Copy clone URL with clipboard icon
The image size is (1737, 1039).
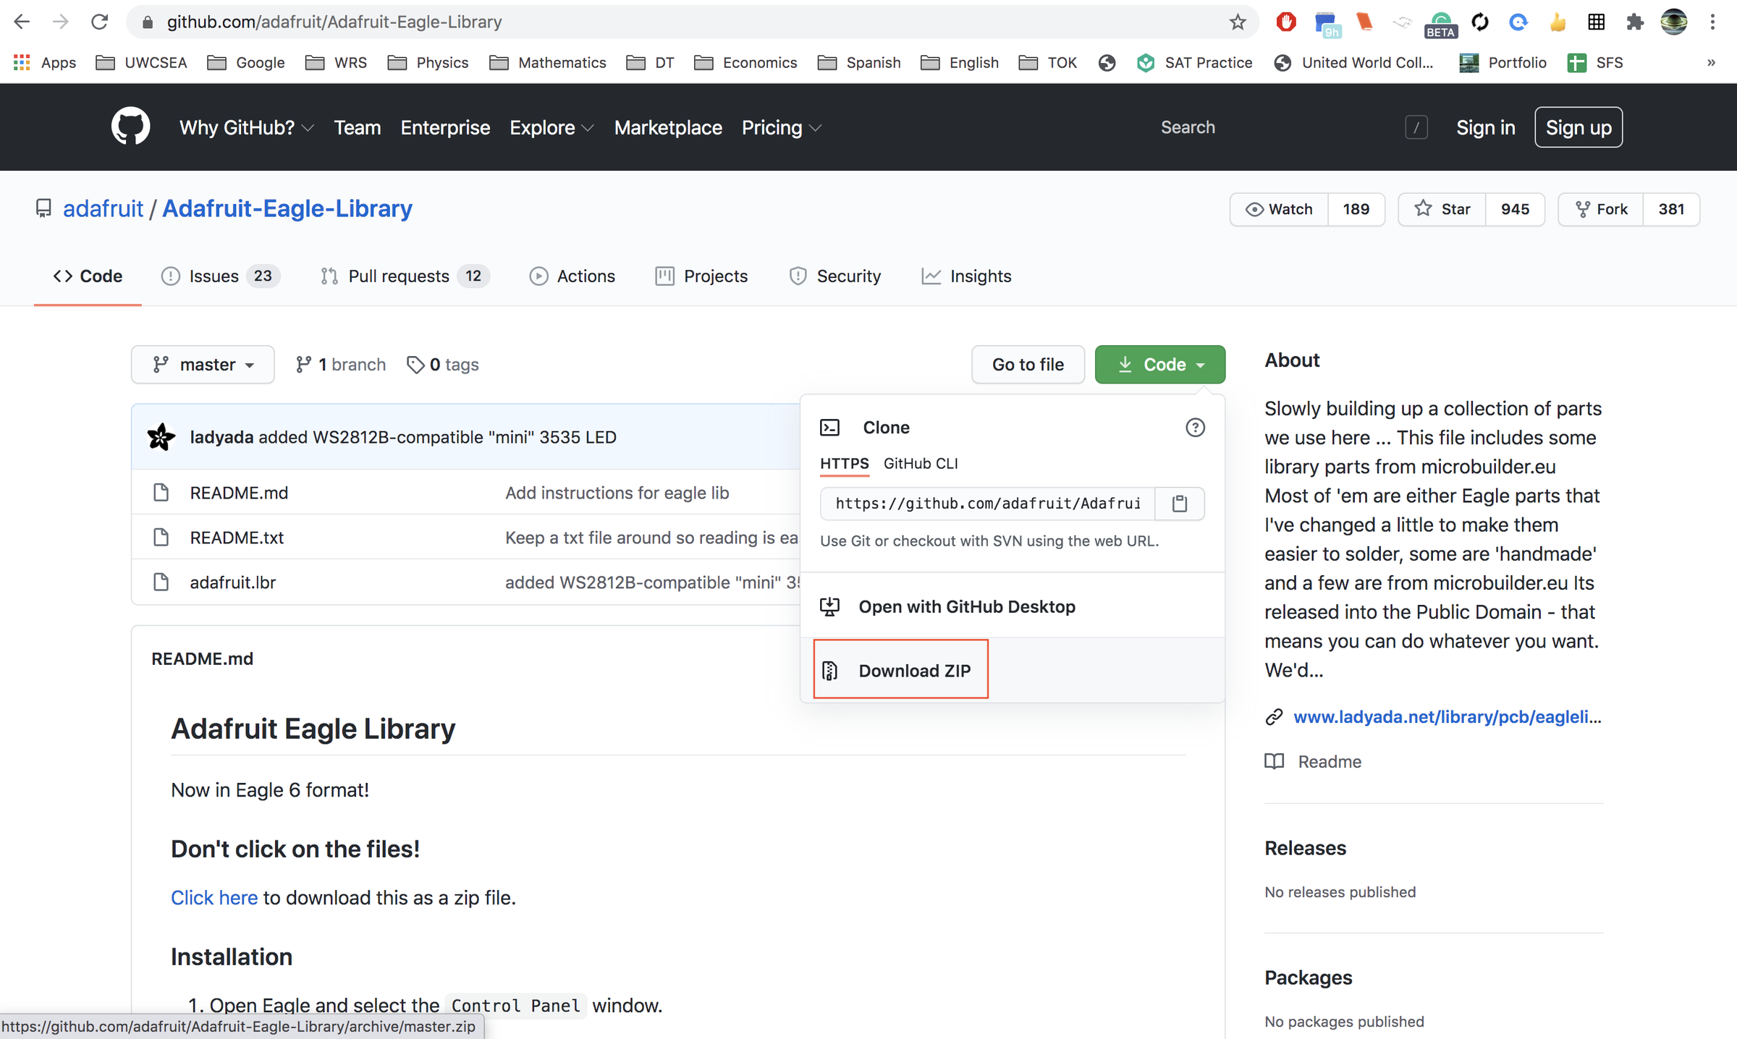click(x=1179, y=504)
